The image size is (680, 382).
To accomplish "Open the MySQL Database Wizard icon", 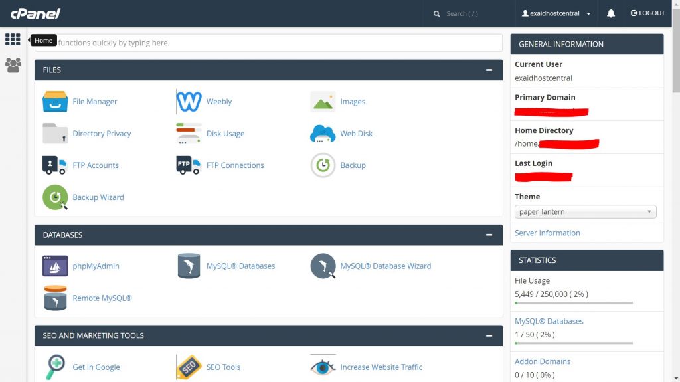I will point(323,266).
